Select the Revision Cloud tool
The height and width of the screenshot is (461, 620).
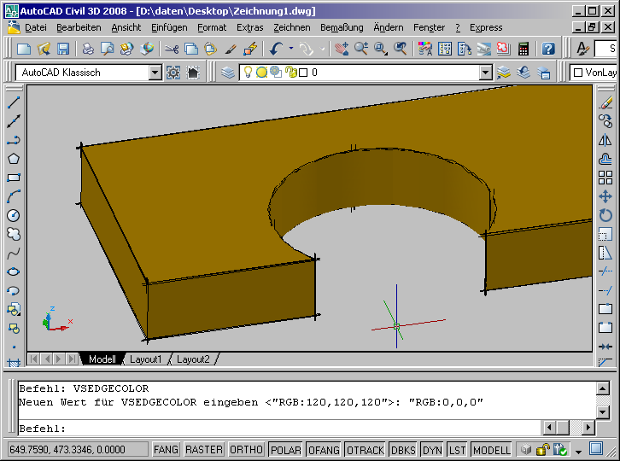click(x=13, y=234)
